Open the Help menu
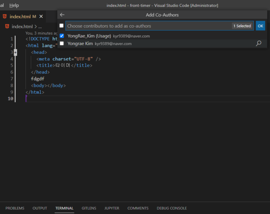The width and height of the screenshot is (270, 214). [14, 5]
